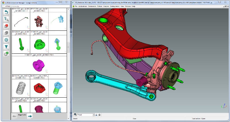Click the padlock icon in view toolbar
This screenshot has width=230, height=122.
pyautogui.click(x=99, y=115)
